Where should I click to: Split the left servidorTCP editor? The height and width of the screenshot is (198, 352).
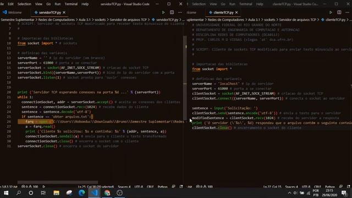coord(172,12)
